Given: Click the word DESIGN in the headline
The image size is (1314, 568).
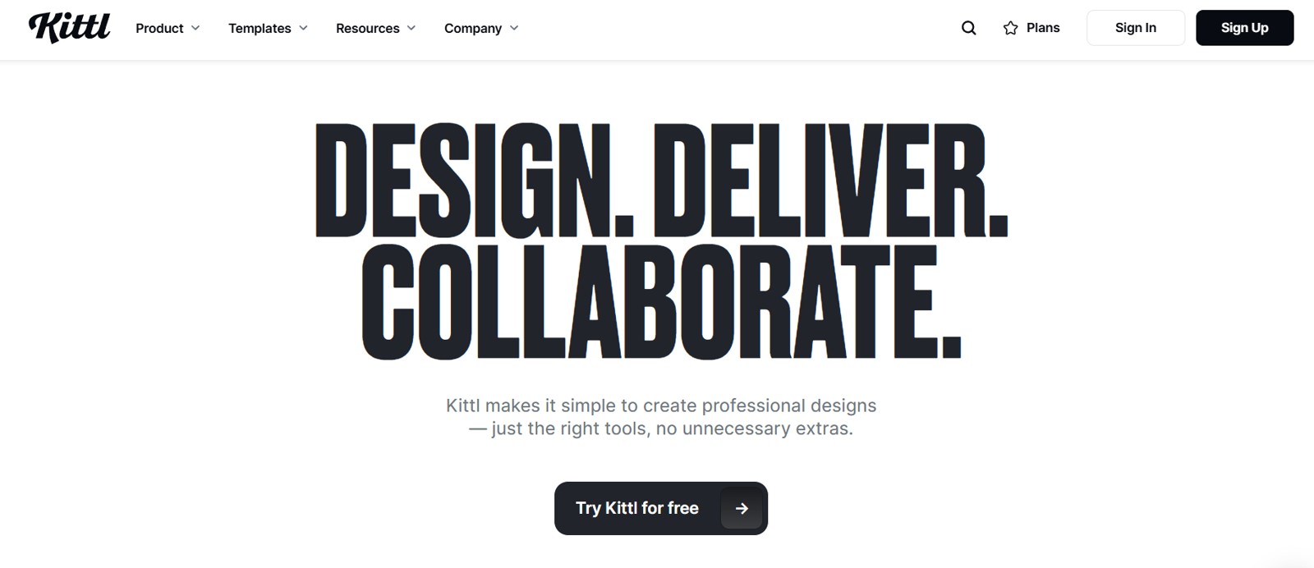Looking at the screenshot, I should point(474,181).
